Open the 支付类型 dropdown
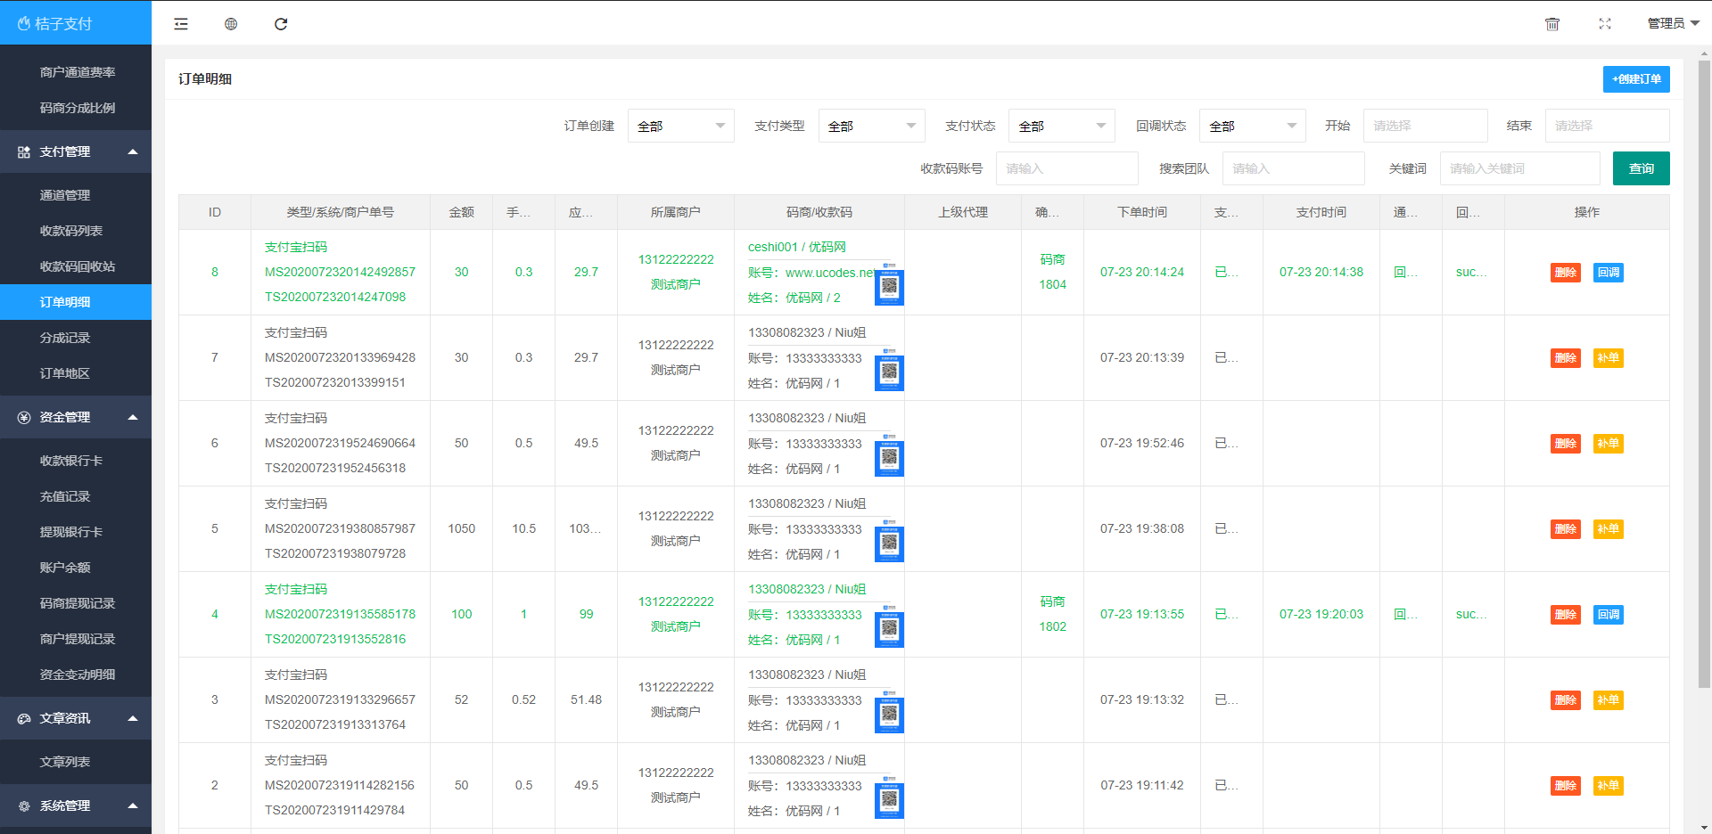The width and height of the screenshot is (1712, 834). tap(871, 126)
